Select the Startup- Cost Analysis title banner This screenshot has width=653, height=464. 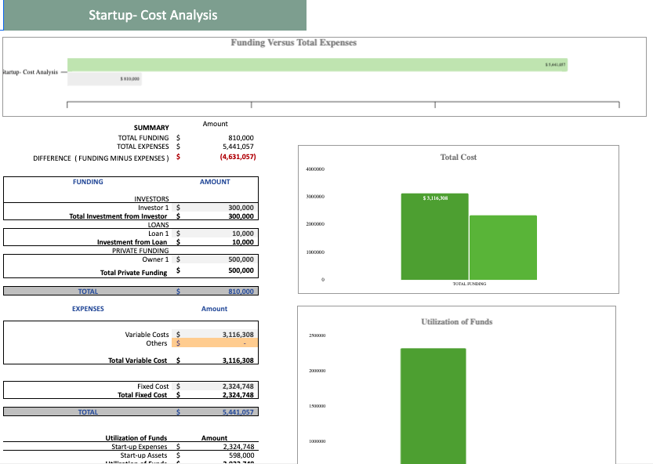click(155, 15)
